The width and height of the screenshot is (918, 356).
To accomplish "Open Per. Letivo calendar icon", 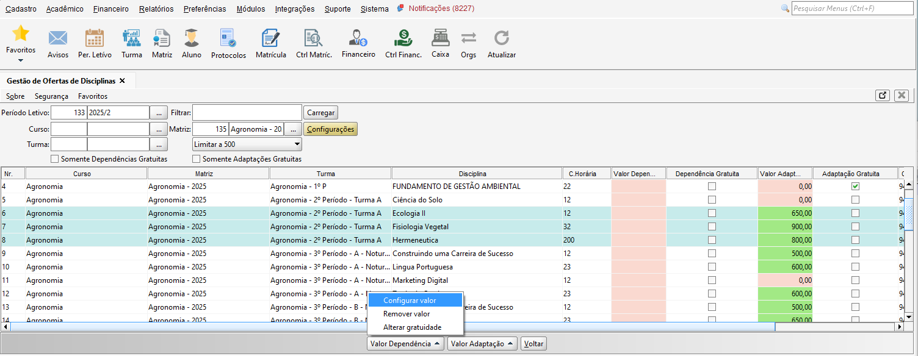I will click(95, 38).
